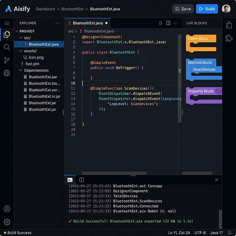Click the EXPLORER panel title

tap(28, 23)
